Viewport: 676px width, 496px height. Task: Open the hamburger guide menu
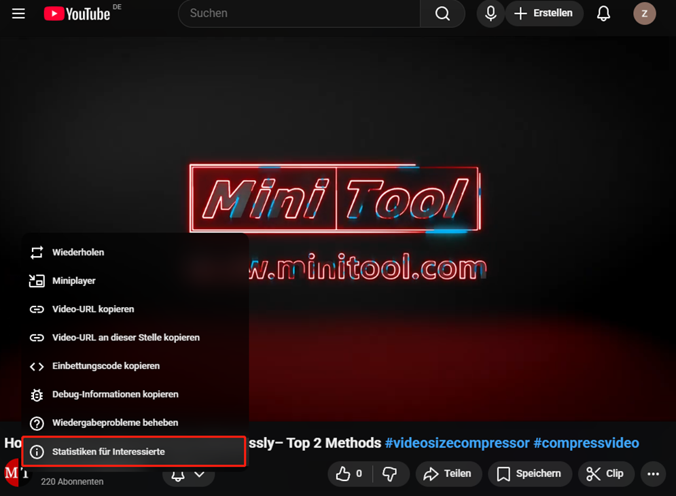click(x=18, y=14)
